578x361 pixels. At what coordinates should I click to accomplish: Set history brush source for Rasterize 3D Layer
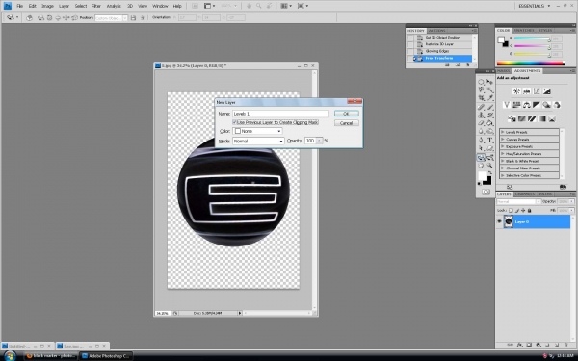click(x=410, y=44)
